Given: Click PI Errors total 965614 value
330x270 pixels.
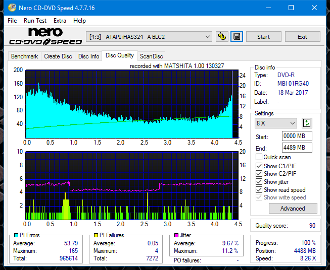Looking at the screenshot, I should 69,258.
